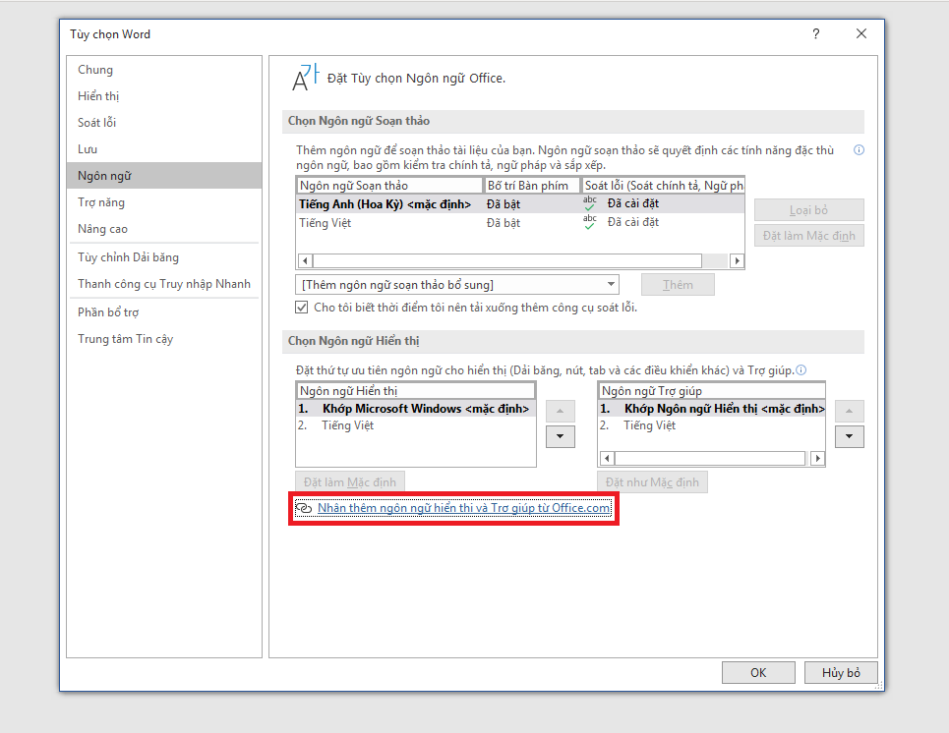Toggle proofing tools download notification checkbox

pos(303,308)
